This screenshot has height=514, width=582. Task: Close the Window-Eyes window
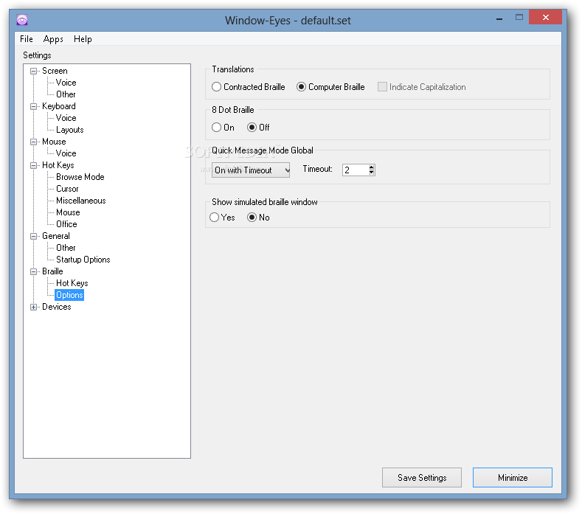coord(545,17)
